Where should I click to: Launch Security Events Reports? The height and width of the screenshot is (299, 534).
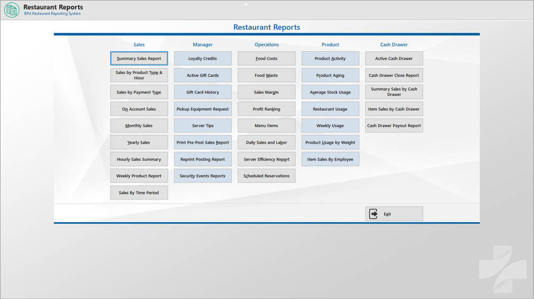coord(202,176)
